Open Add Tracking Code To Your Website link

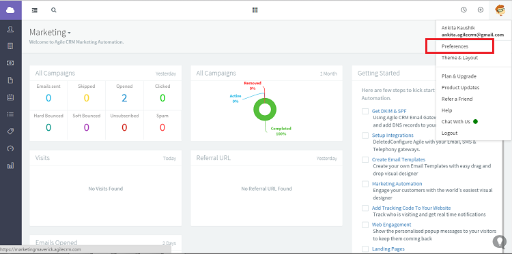point(411,208)
